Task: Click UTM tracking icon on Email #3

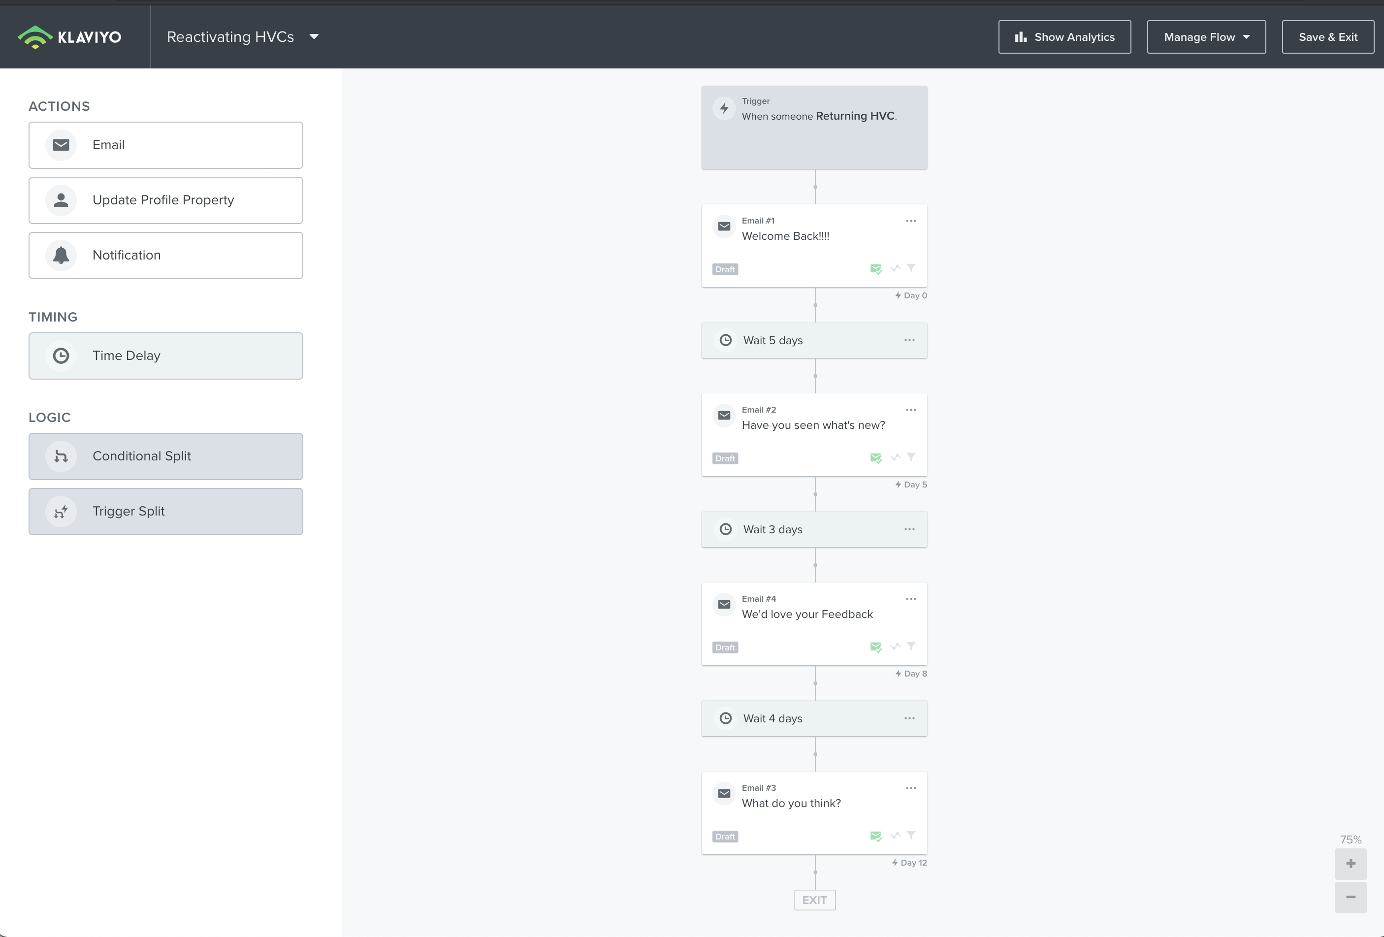Action: click(x=895, y=835)
